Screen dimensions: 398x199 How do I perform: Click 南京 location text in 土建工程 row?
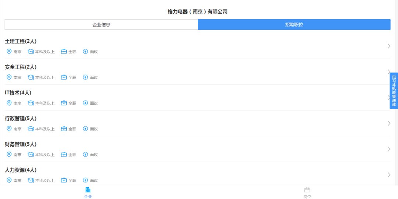click(x=18, y=52)
